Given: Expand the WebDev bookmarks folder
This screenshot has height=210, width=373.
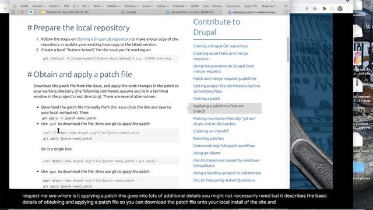Looking at the screenshot, I should [114, 6].
